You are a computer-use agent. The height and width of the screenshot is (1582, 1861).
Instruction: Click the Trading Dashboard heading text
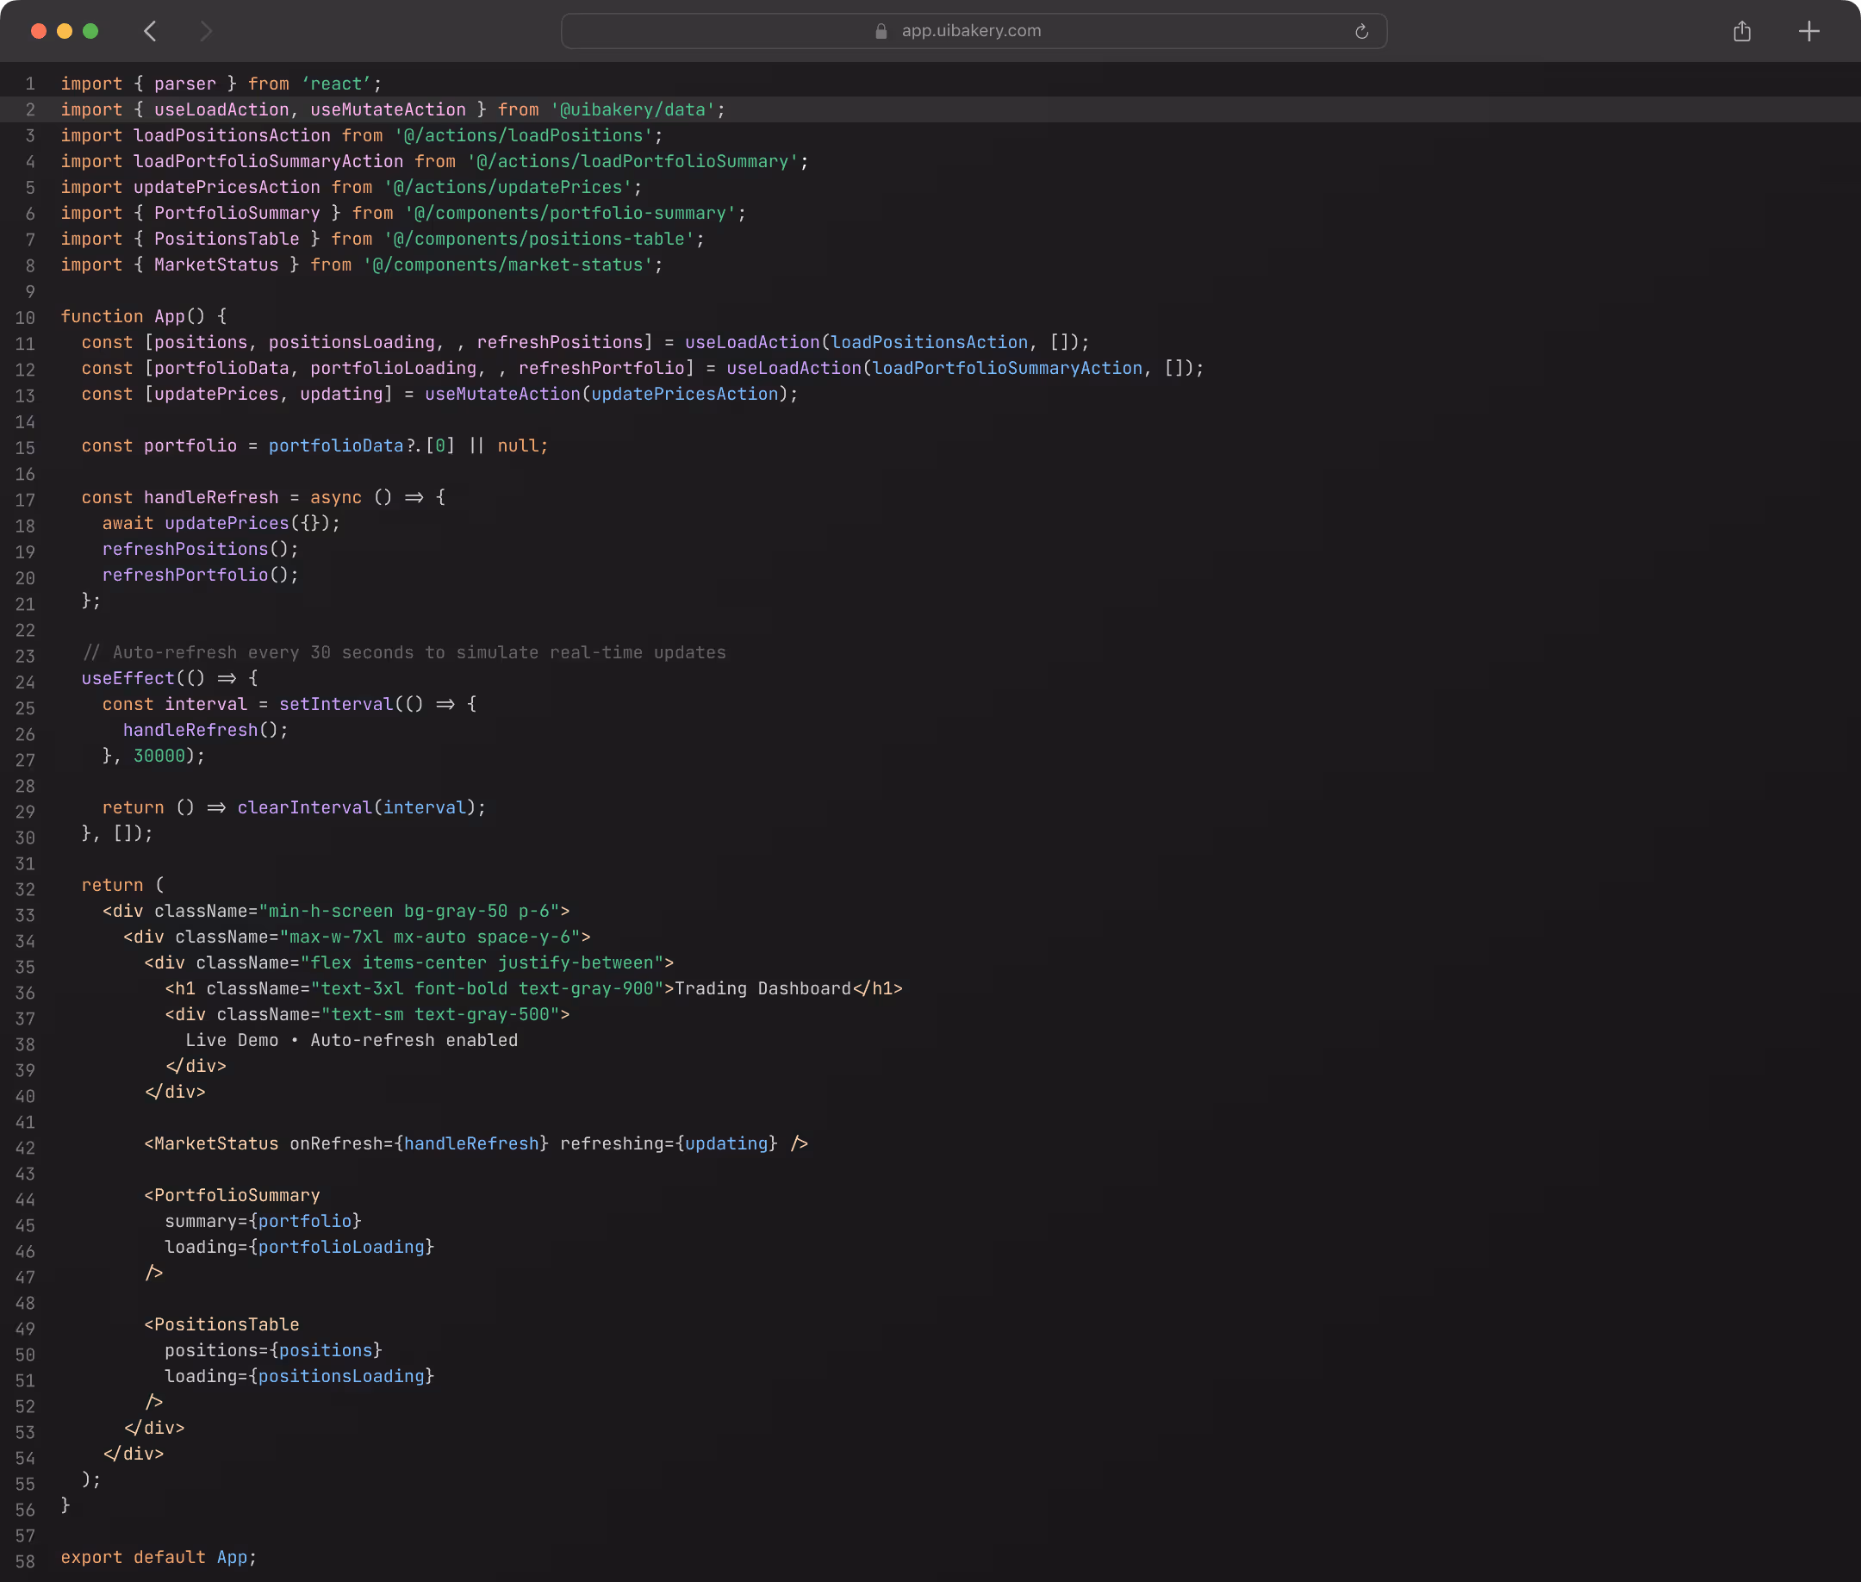(x=762, y=989)
